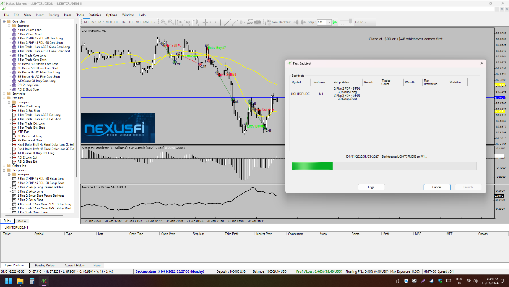Expand the Entry rules tree node

tap(4, 94)
